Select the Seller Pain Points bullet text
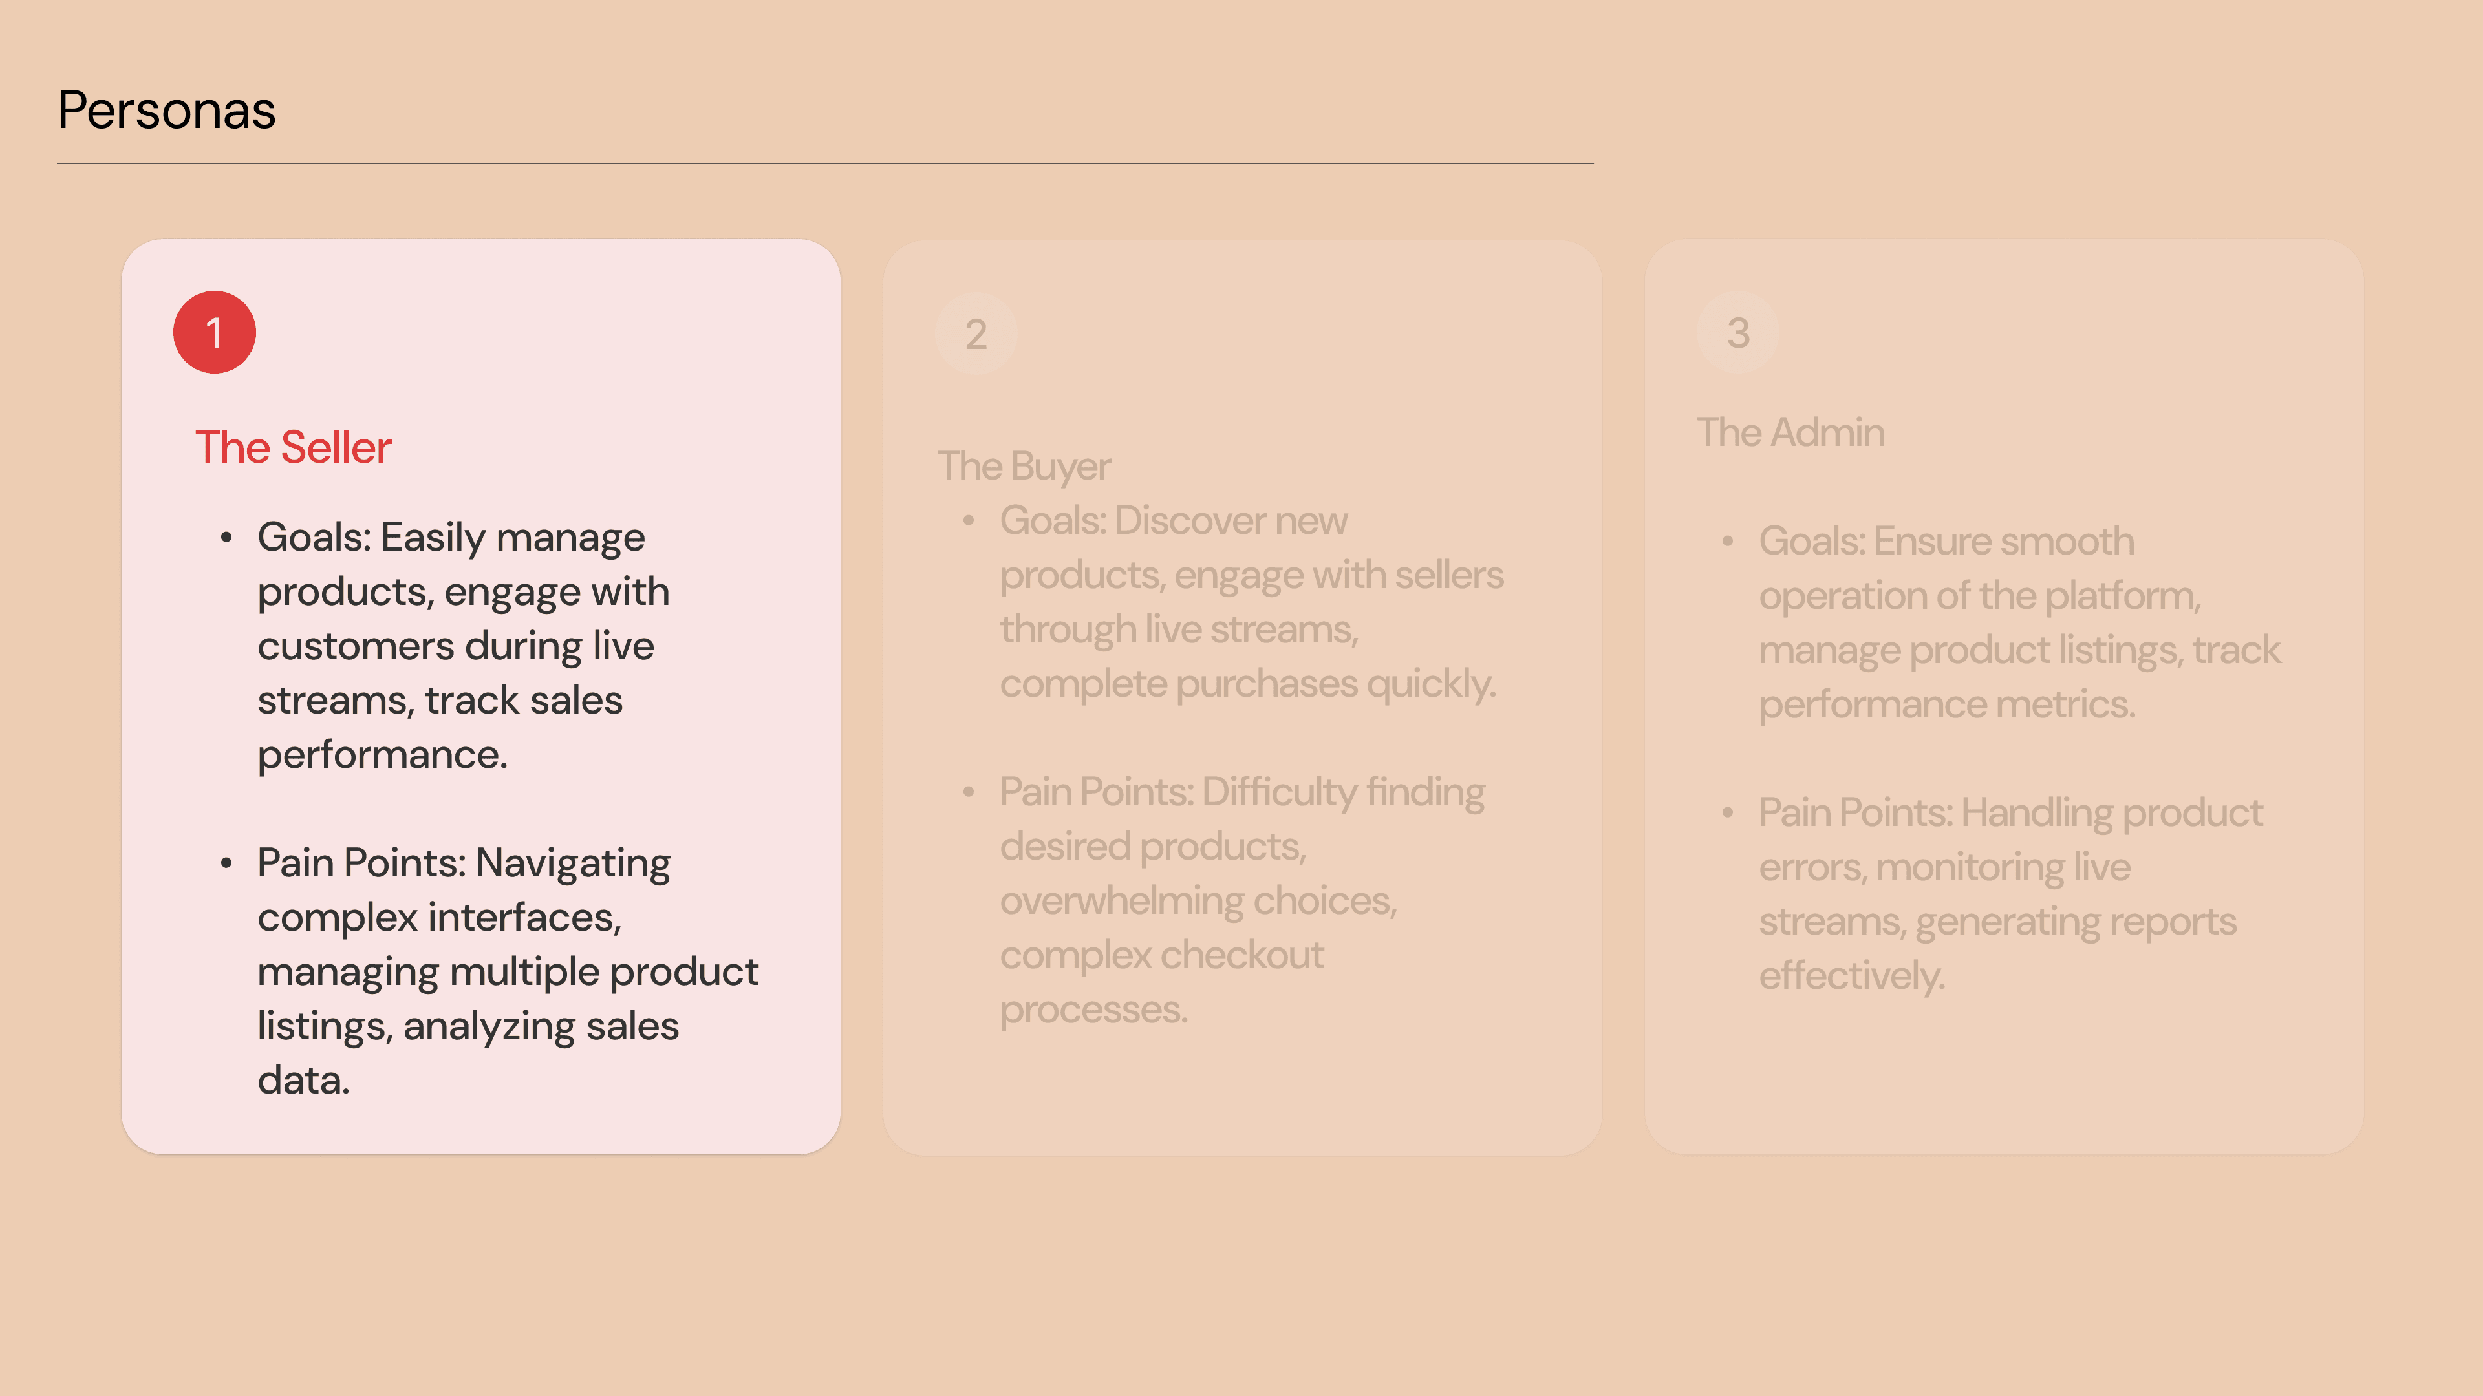Image resolution: width=2483 pixels, height=1396 pixels. coord(508,971)
